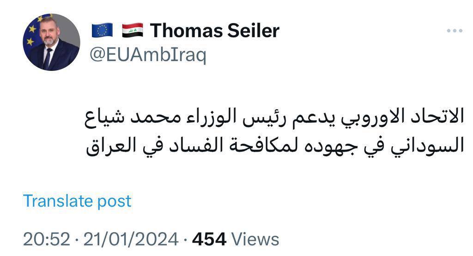Image resolution: width=473 pixels, height=256 pixels.
Task: Select the word الاوروبي in the tweet
Action: pyautogui.click(x=373, y=118)
